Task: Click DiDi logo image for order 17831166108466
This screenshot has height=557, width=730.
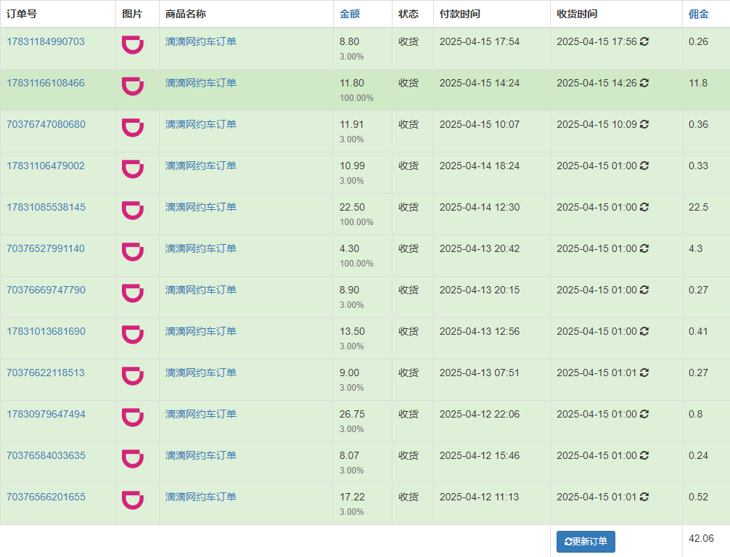Action: [133, 86]
